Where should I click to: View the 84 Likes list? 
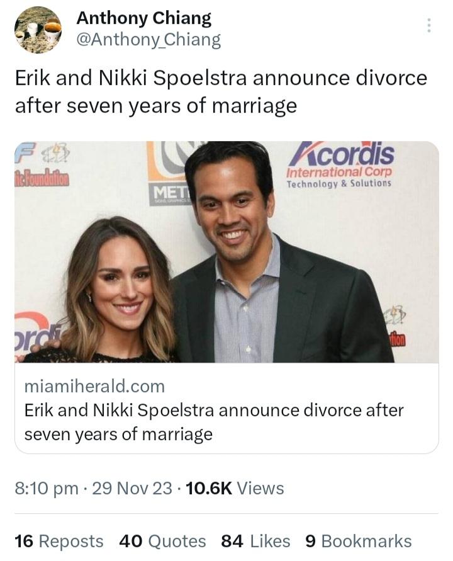[x=255, y=541]
